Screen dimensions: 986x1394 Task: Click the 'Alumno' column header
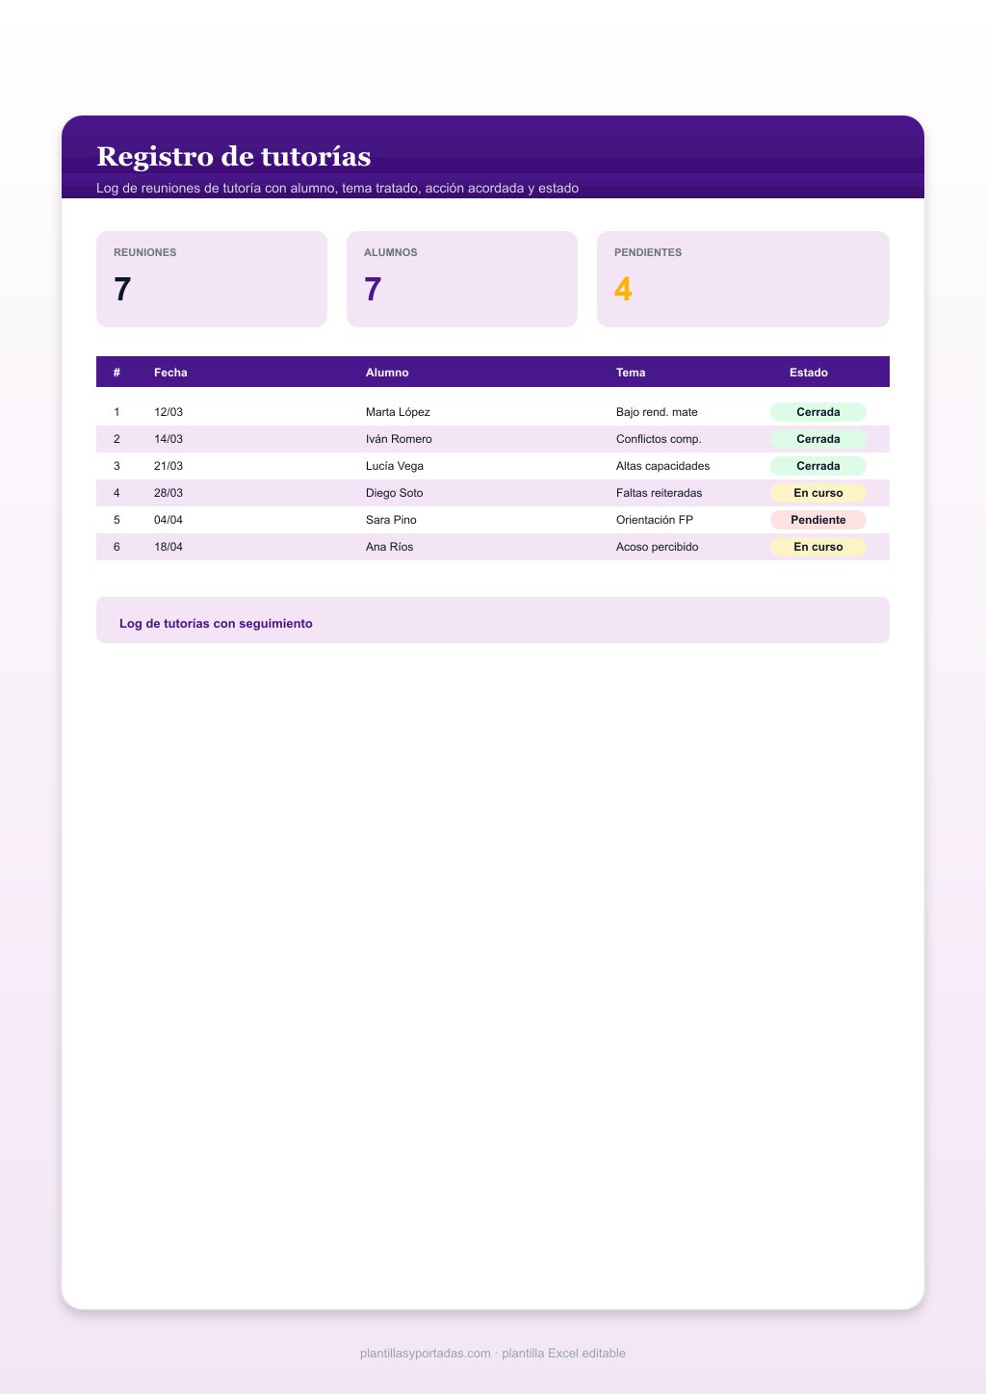coord(387,373)
